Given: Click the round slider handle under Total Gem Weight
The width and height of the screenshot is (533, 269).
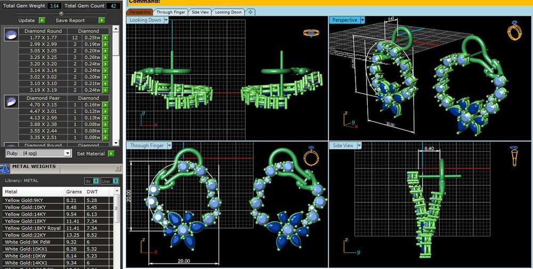Looking at the screenshot, I should 61,13.
